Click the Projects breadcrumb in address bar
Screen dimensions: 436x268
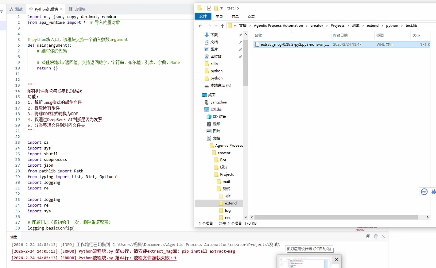point(337,25)
